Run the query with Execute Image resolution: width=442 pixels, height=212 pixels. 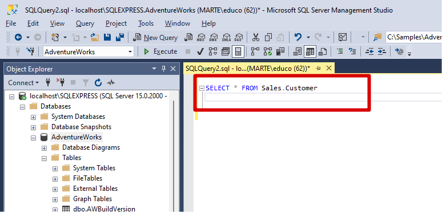160,51
